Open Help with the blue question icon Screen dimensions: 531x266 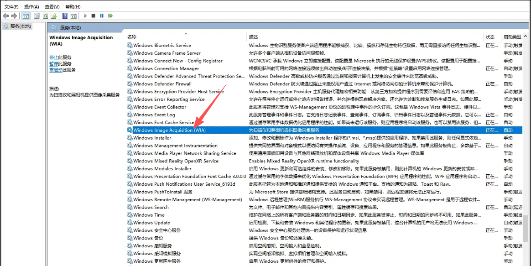(x=65, y=16)
